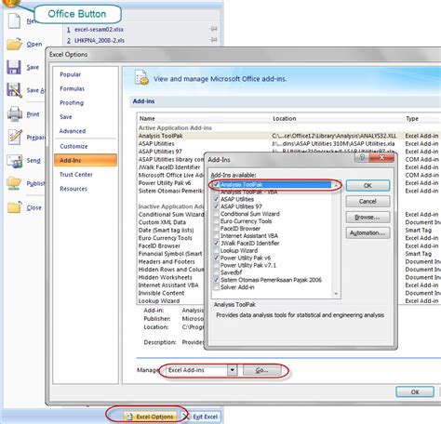Select ASAP Utilities row in add-ins table
The width and height of the screenshot is (441, 424).
(289, 144)
